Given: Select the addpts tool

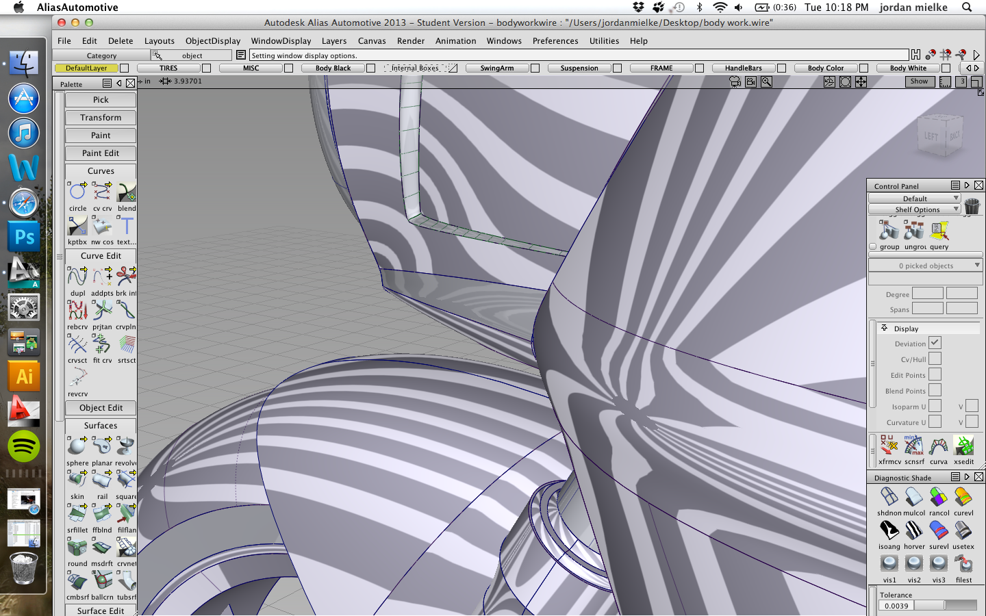Looking at the screenshot, I should click(102, 277).
